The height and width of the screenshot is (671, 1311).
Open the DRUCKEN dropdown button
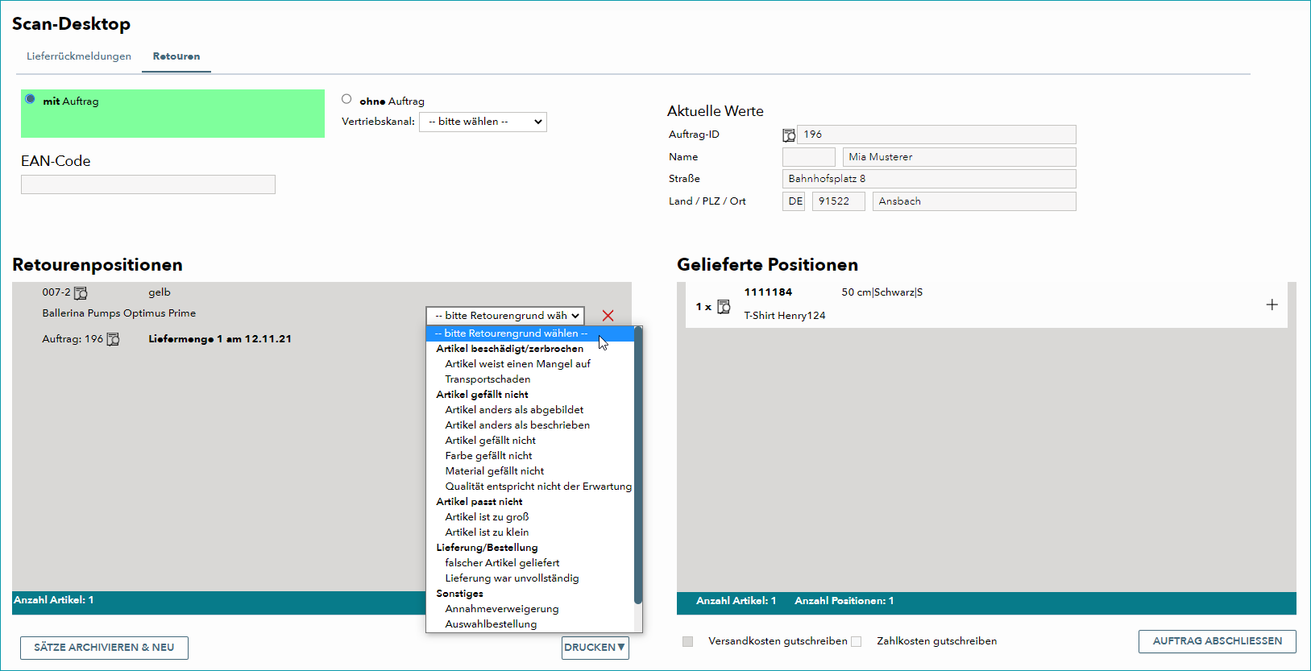pyautogui.click(x=595, y=648)
